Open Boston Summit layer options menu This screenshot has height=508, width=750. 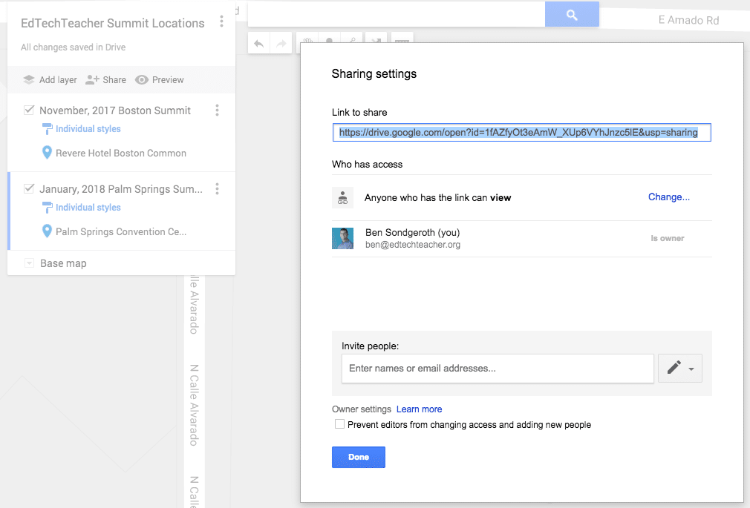coord(217,110)
